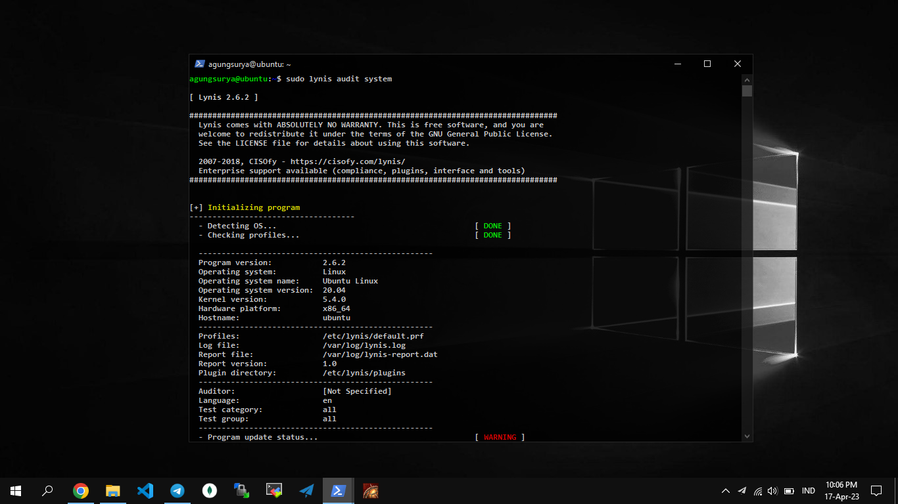Click the terminal scrollbar down arrow
The width and height of the screenshot is (898, 504).
(x=747, y=436)
